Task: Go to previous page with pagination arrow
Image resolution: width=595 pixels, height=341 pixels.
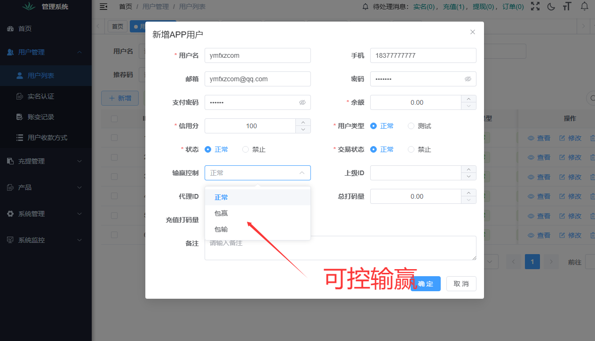Action: tap(514, 262)
